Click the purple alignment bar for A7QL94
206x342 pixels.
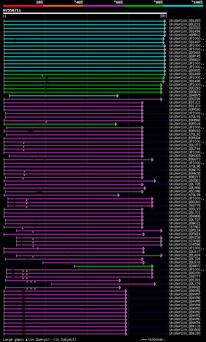click(x=62, y=195)
